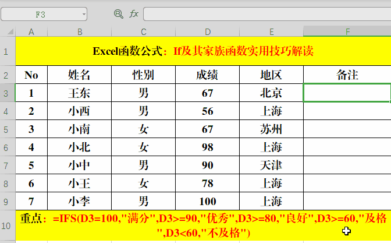Select column A header
391x243 pixels.
click(x=31, y=31)
